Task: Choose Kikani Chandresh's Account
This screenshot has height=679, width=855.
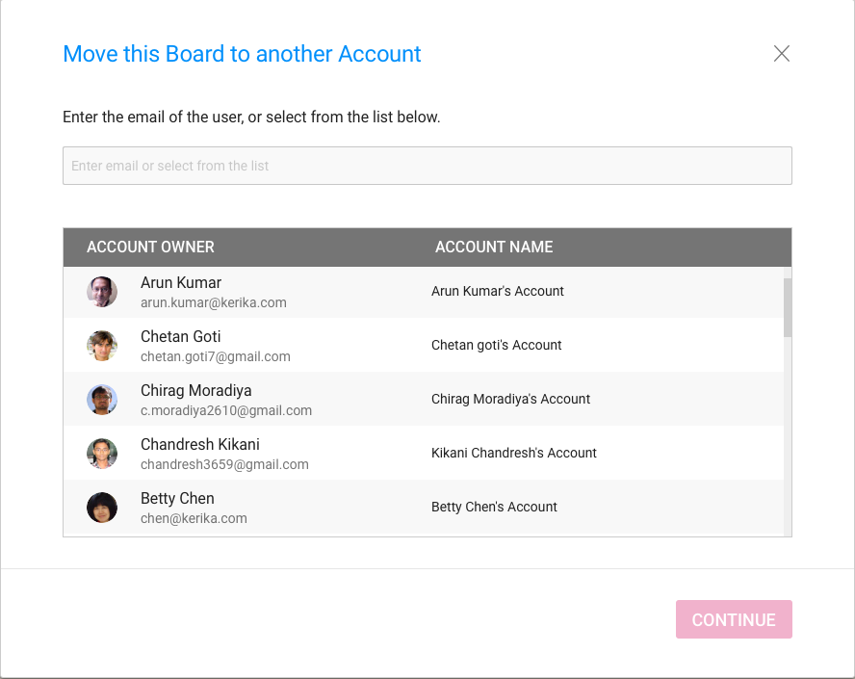Action: point(513,454)
